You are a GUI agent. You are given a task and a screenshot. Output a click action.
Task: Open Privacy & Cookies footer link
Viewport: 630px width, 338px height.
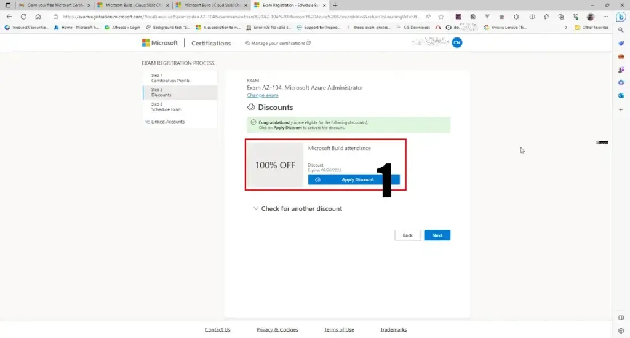277,329
